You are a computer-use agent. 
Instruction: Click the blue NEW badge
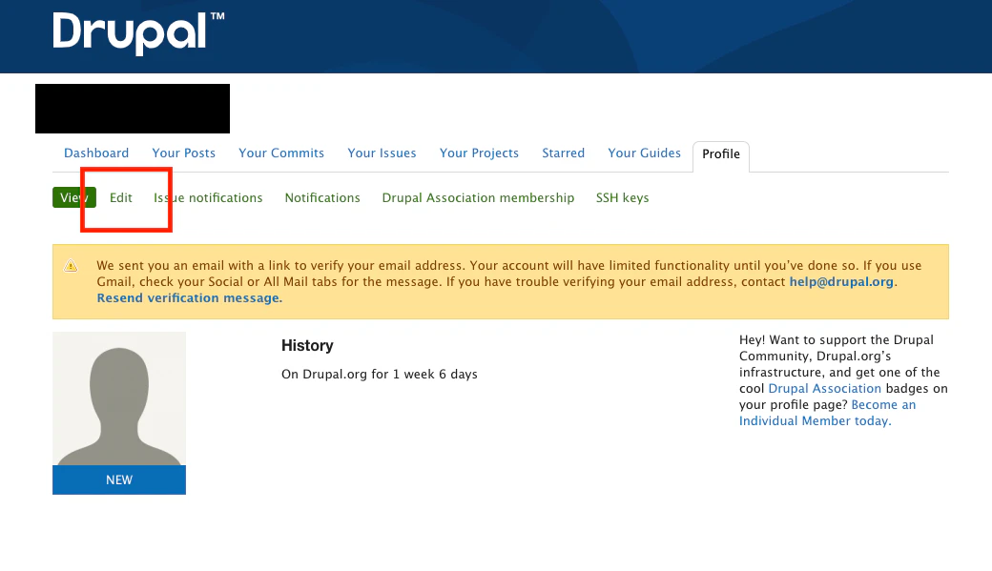(119, 479)
